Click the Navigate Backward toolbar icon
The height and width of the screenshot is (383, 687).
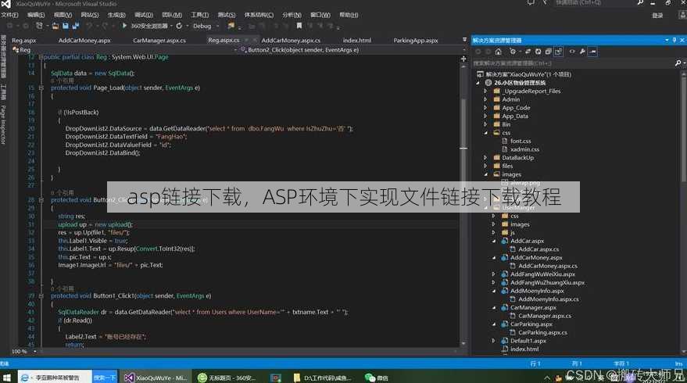pyautogui.click(x=9, y=26)
